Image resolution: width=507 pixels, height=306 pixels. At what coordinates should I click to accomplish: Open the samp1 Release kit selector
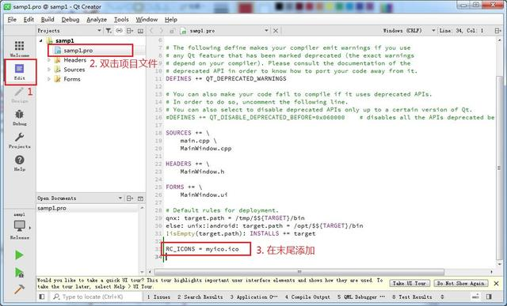click(20, 226)
